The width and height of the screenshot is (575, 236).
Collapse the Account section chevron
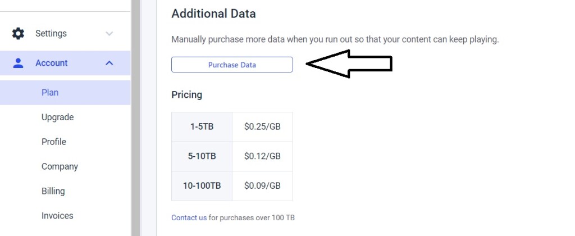tap(109, 63)
